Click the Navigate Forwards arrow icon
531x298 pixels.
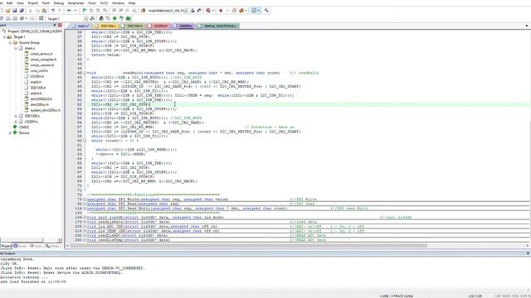tap(76, 11)
